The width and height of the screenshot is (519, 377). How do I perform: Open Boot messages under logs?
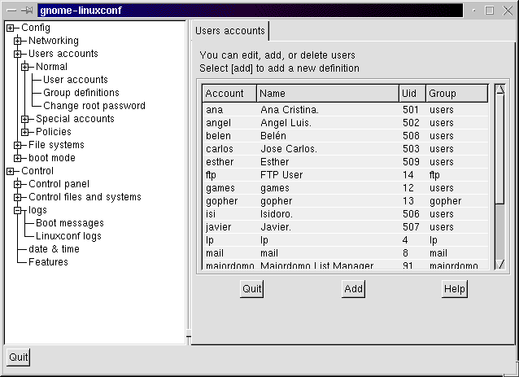coord(69,223)
